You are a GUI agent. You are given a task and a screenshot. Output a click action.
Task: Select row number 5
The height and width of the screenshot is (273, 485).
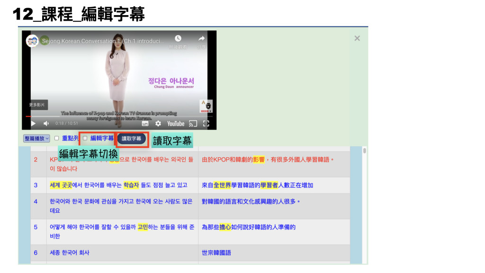(x=36, y=227)
